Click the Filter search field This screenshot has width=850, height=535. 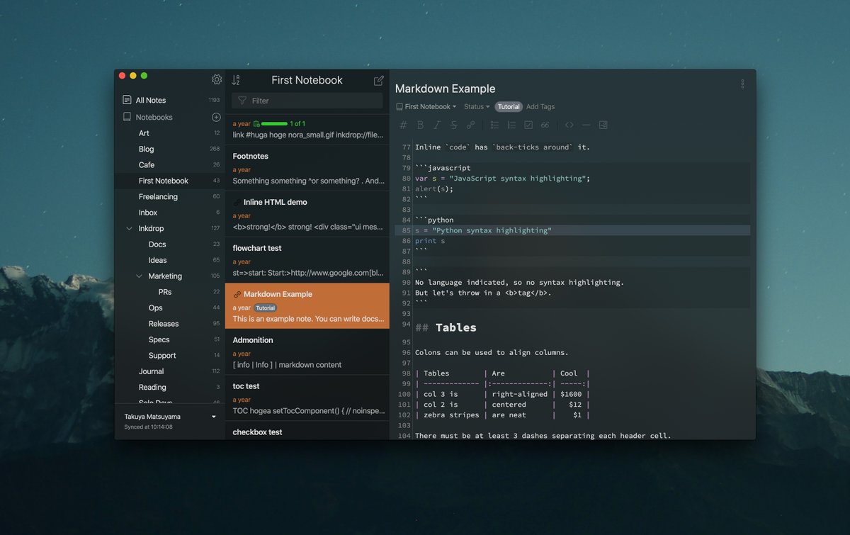(x=307, y=101)
